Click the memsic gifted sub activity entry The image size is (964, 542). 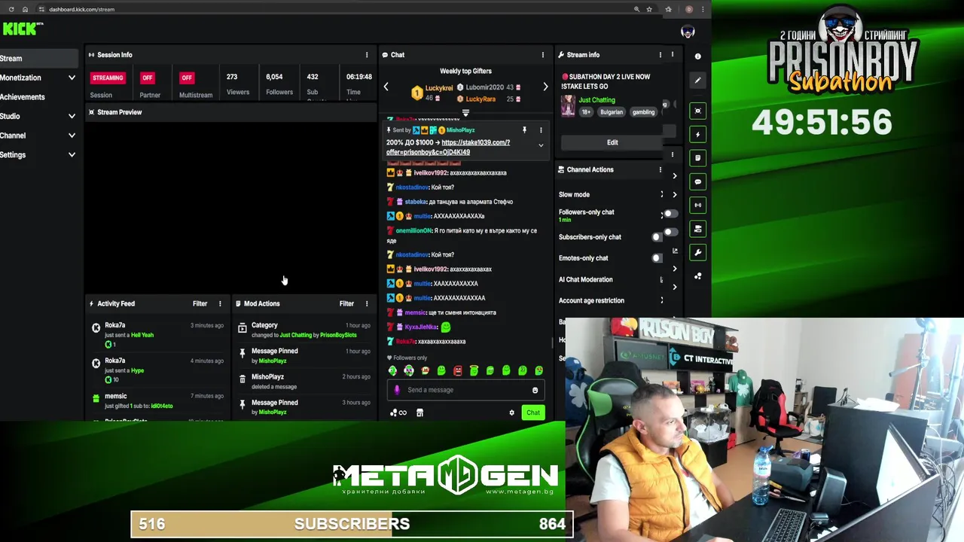pyautogui.click(x=157, y=400)
